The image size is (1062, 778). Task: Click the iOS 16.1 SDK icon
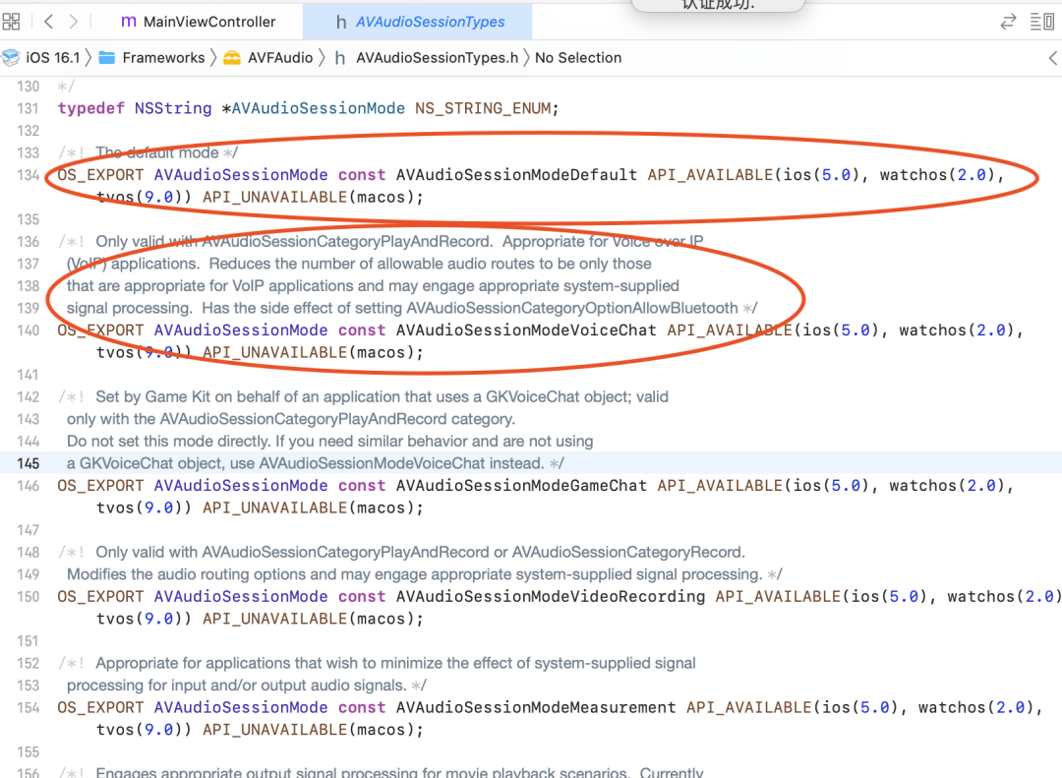[x=11, y=57]
